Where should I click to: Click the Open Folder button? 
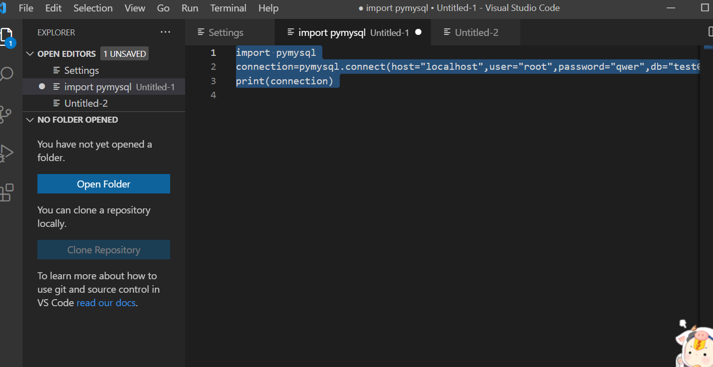tap(104, 184)
